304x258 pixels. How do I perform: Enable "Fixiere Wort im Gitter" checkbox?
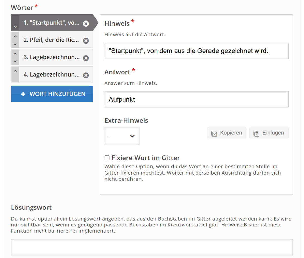(x=107, y=158)
